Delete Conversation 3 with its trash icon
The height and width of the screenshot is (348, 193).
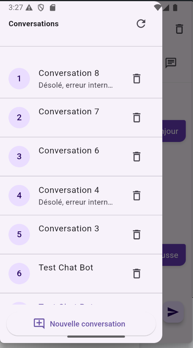coord(137,234)
